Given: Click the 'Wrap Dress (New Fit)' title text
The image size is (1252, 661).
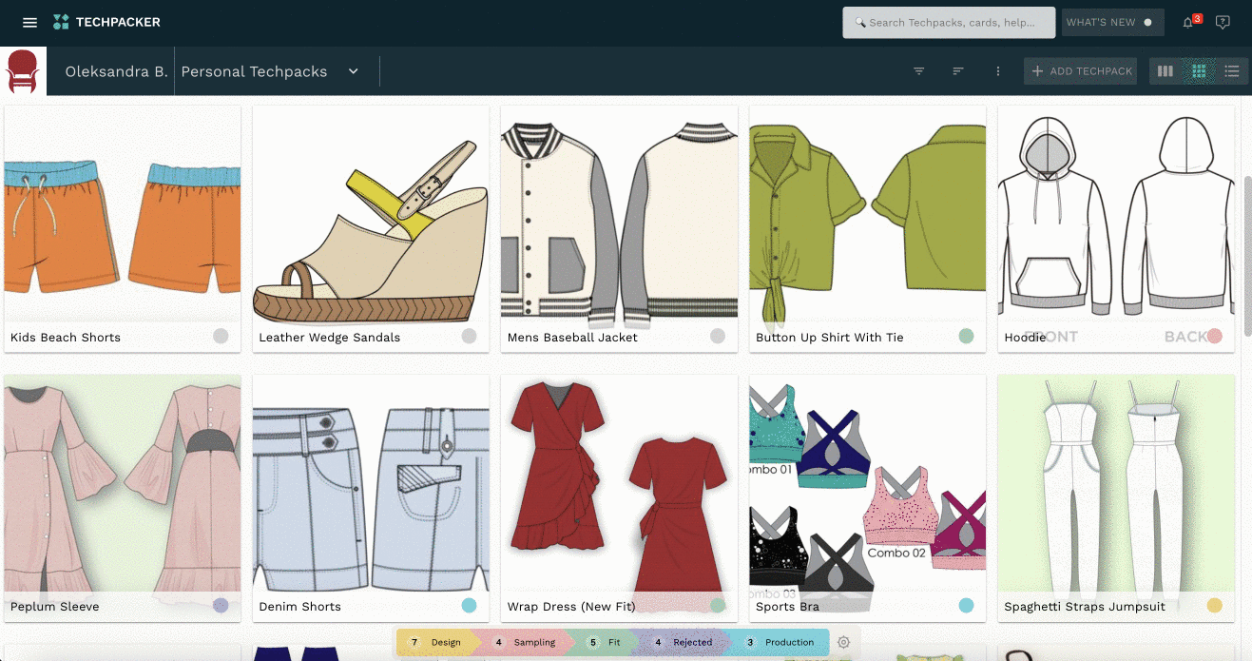Looking at the screenshot, I should (571, 607).
